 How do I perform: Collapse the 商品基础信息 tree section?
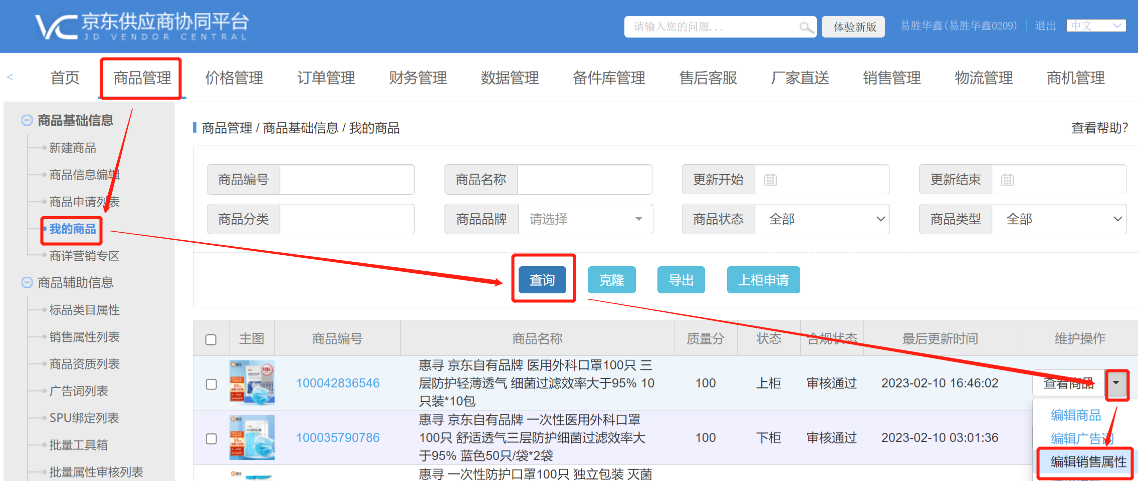coord(27,120)
